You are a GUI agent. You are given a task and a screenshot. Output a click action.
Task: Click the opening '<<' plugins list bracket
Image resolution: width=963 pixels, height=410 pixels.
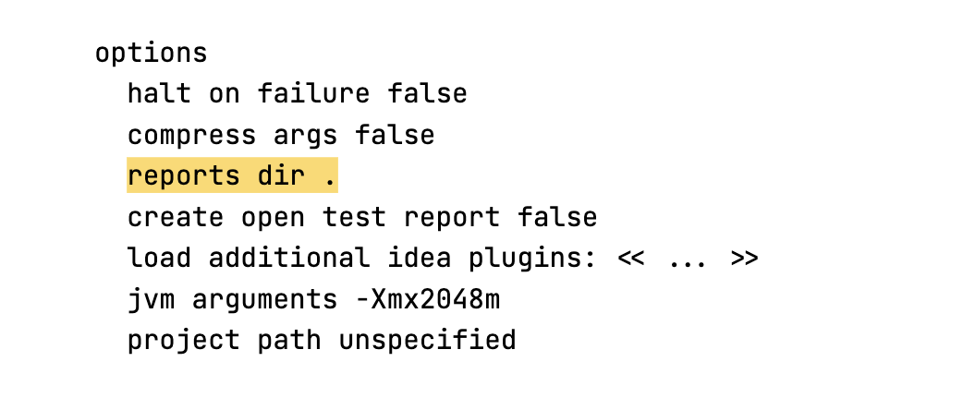click(x=630, y=259)
